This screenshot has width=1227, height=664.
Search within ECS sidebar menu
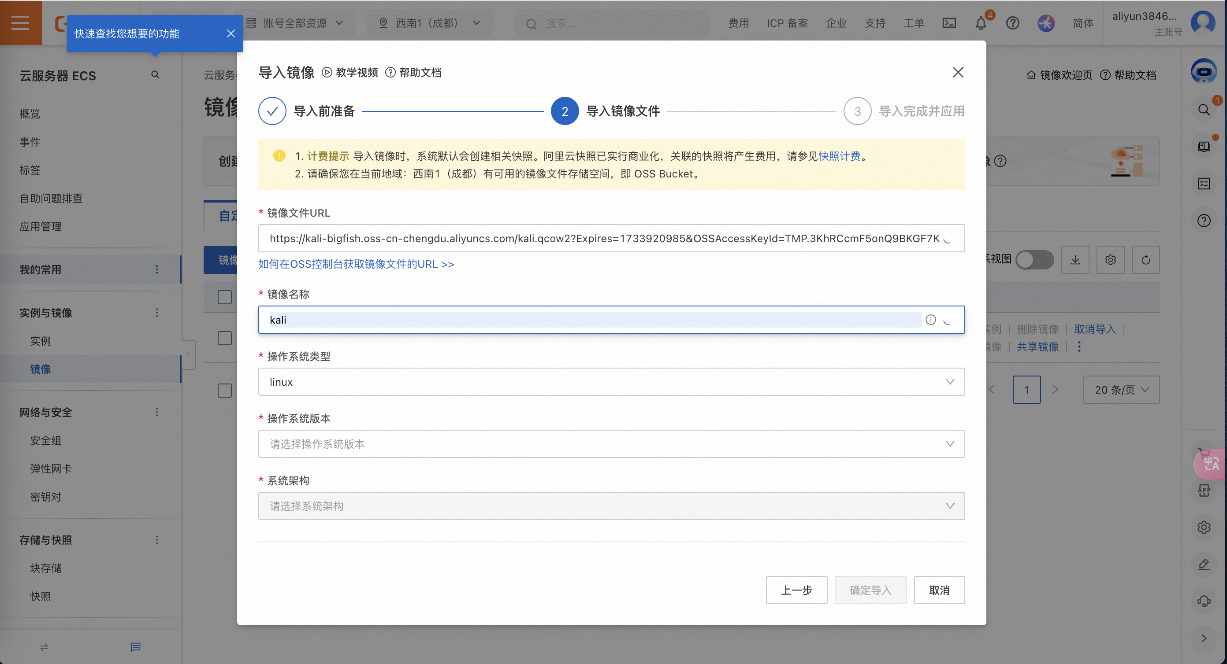[x=155, y=75]
